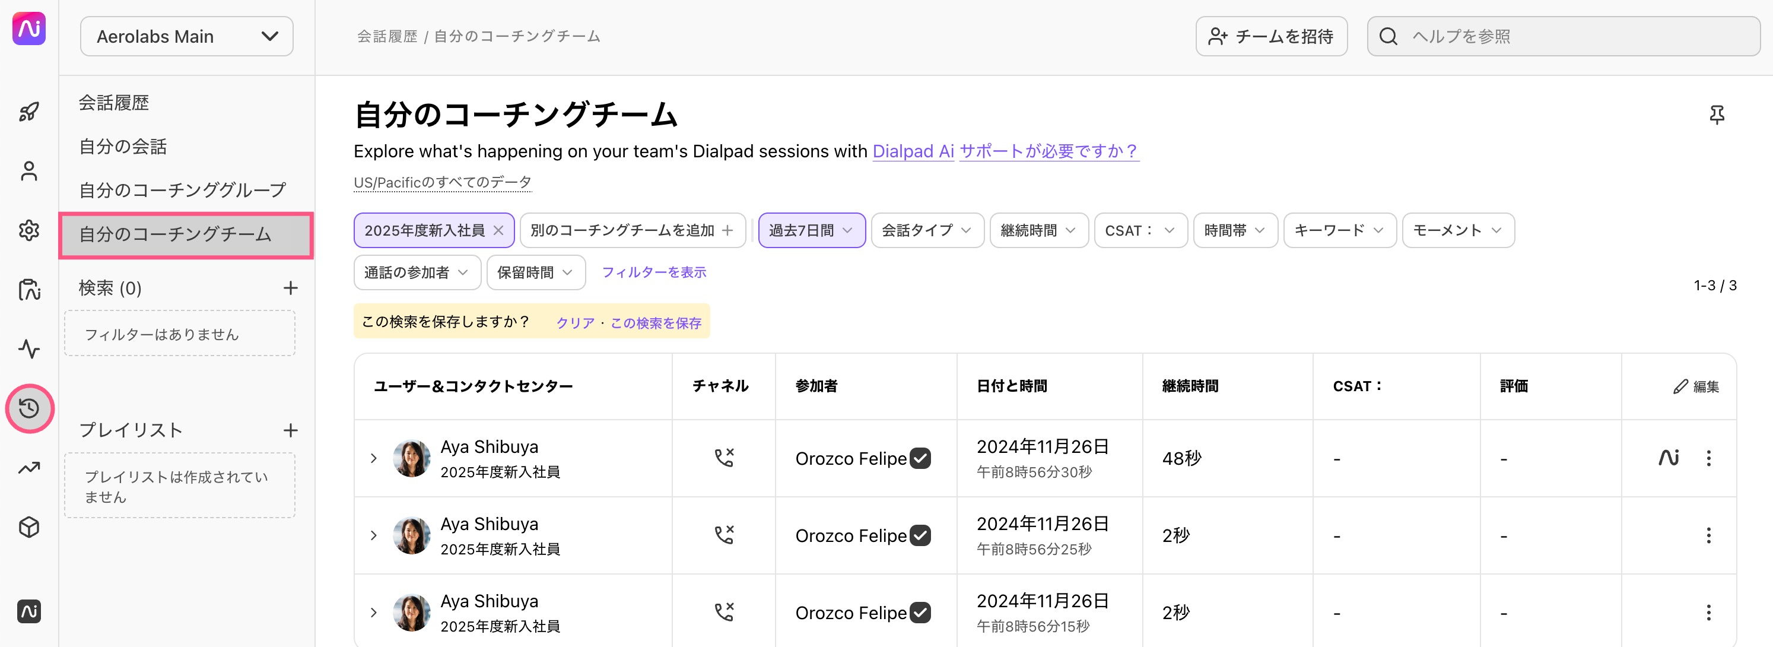Viewport: 1773px width, 647px height.
Task: Open 自分の会話 in the side menu
Action: point(122,147)
